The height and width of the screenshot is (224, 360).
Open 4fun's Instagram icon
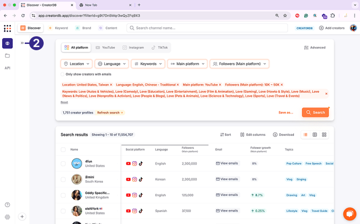[134, 163]
